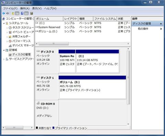The image size is (165, 136).
Task: Click the サービスとアプリケーション icon
Action: (7, 59)
